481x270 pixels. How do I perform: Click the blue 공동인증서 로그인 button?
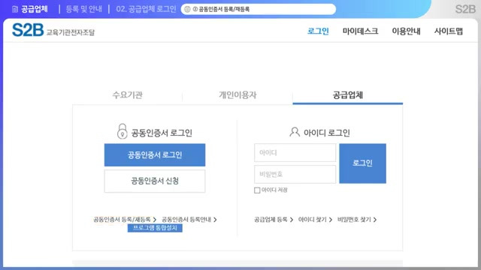pyautogui.click(x=155, y=155)
